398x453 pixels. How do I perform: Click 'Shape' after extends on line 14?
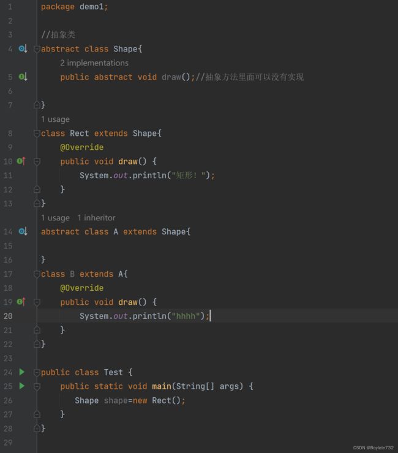tap(174, 231)
